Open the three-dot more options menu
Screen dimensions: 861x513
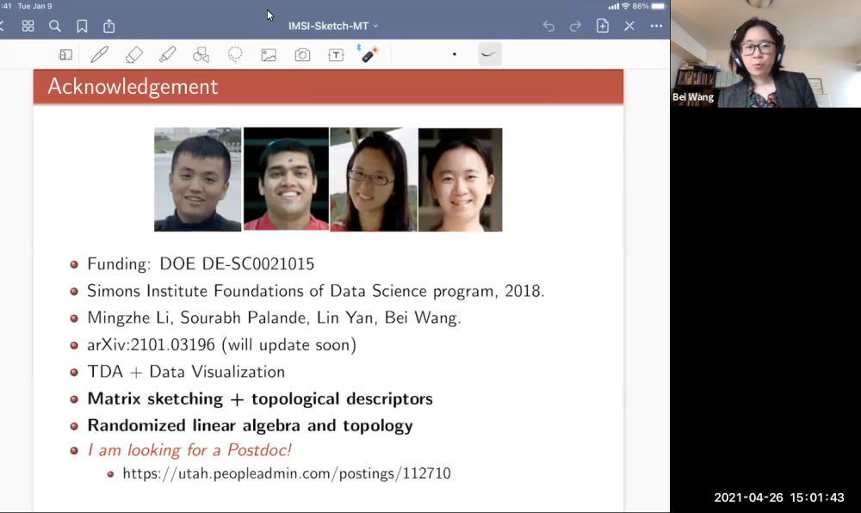(x=656, y=26)
